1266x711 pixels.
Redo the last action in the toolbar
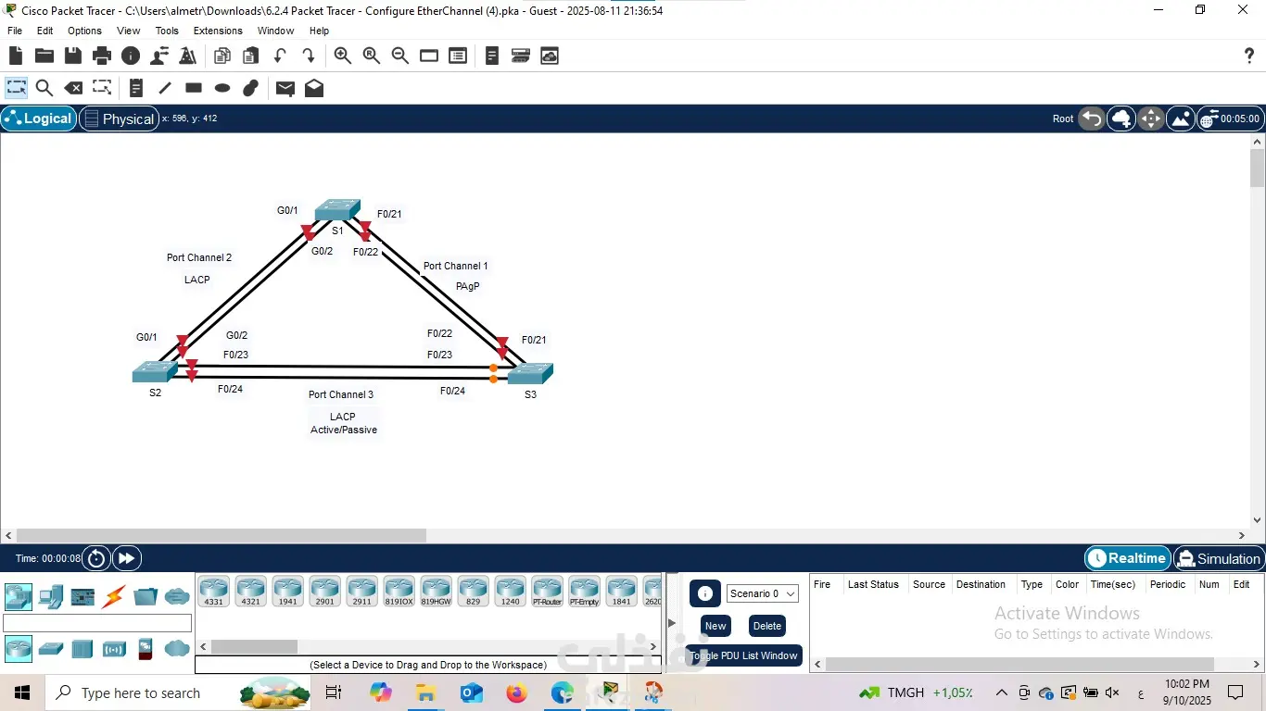pyautogui.click(x=308, y=56)
